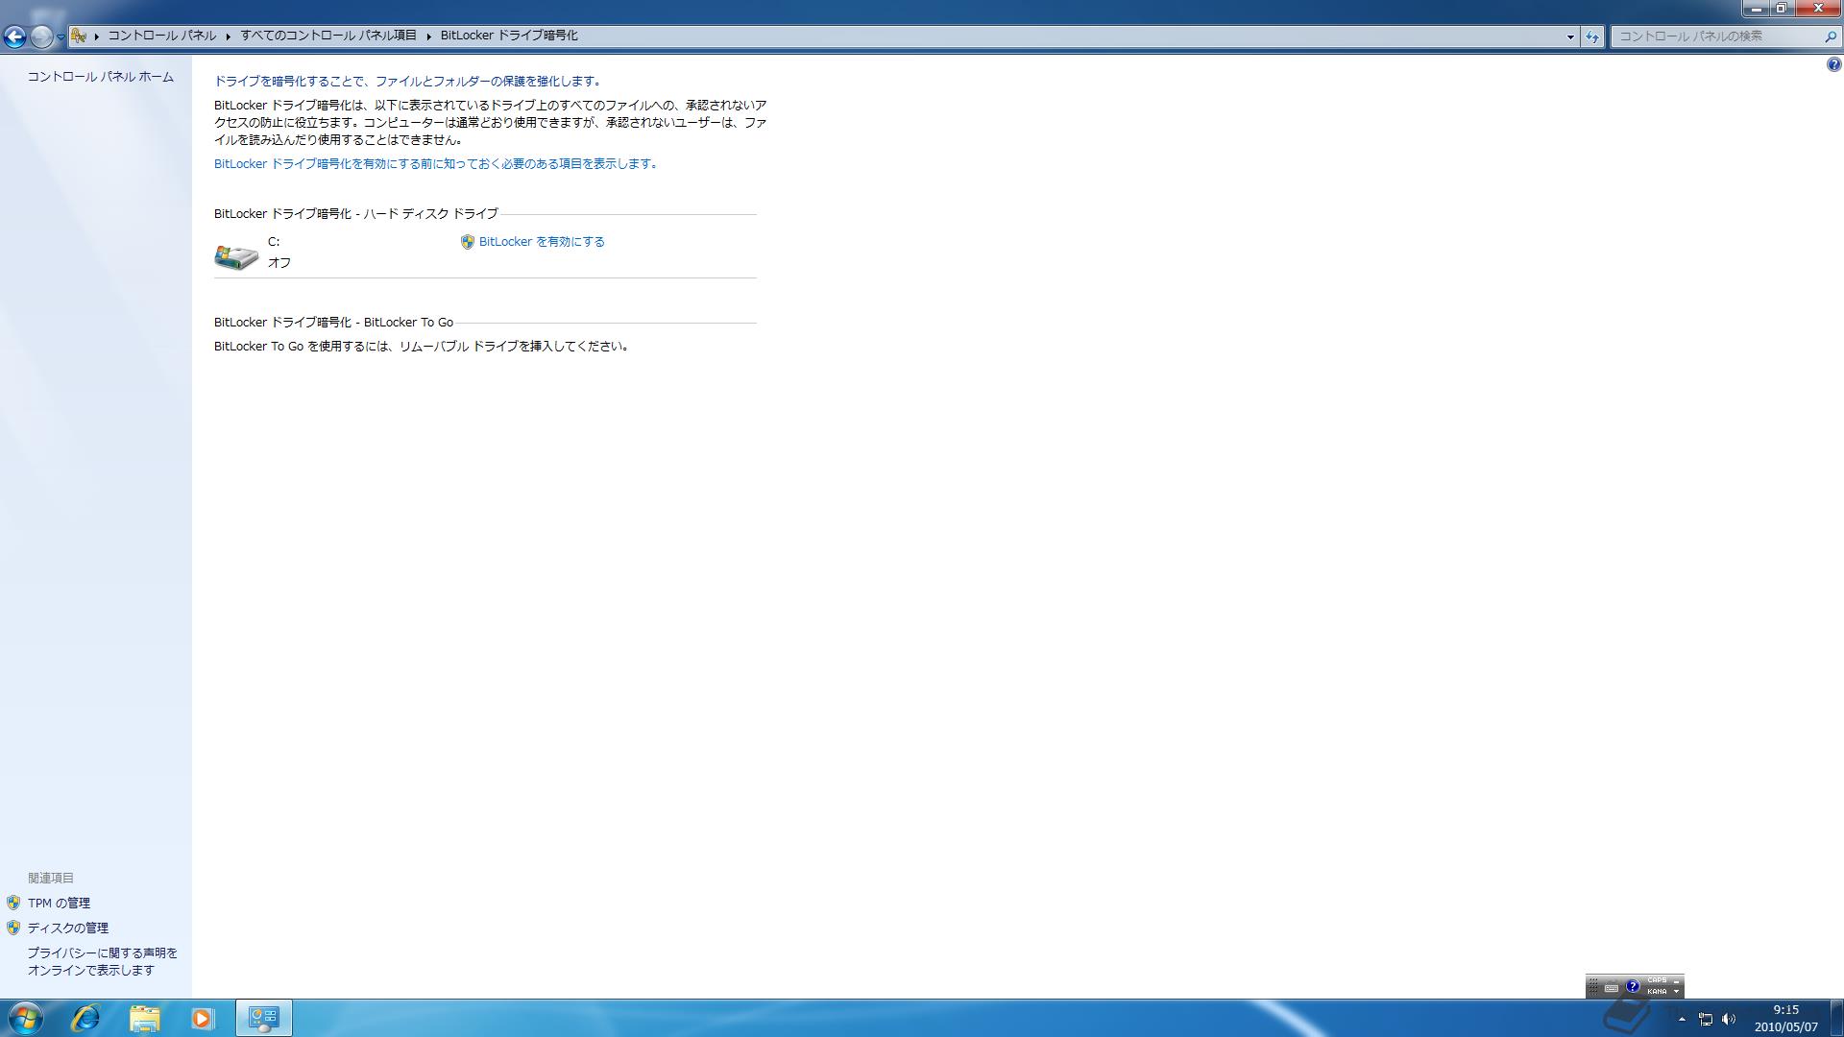Select the Control Panel taskbar button
The height and width of the screenshot is (1037, 1844).
click(264, 1018)
